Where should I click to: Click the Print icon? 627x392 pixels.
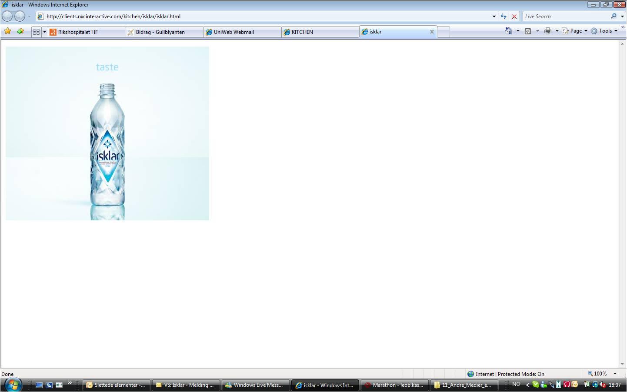pyautogui.click(x=548, y=31)
